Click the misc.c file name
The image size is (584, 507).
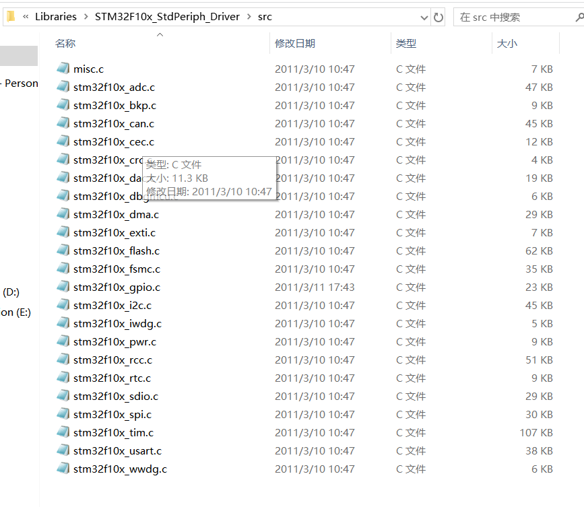click(x=89, y=69)
